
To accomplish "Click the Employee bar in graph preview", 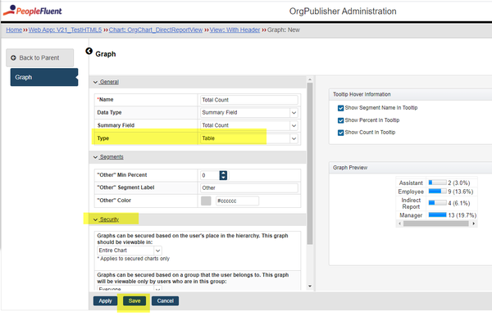I will click(x=437, y=191).
